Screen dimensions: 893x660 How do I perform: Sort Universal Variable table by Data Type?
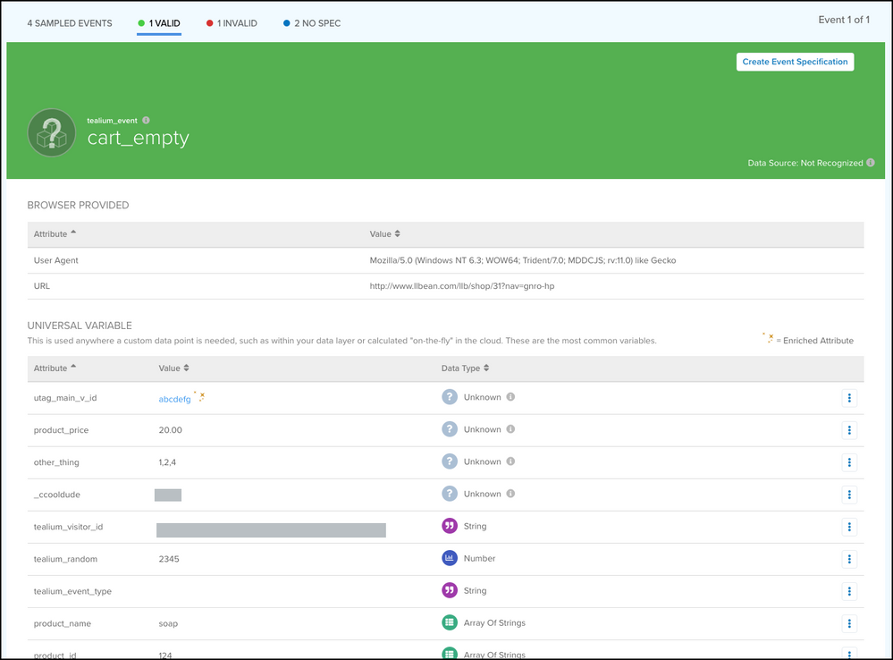tap(465, 368)
